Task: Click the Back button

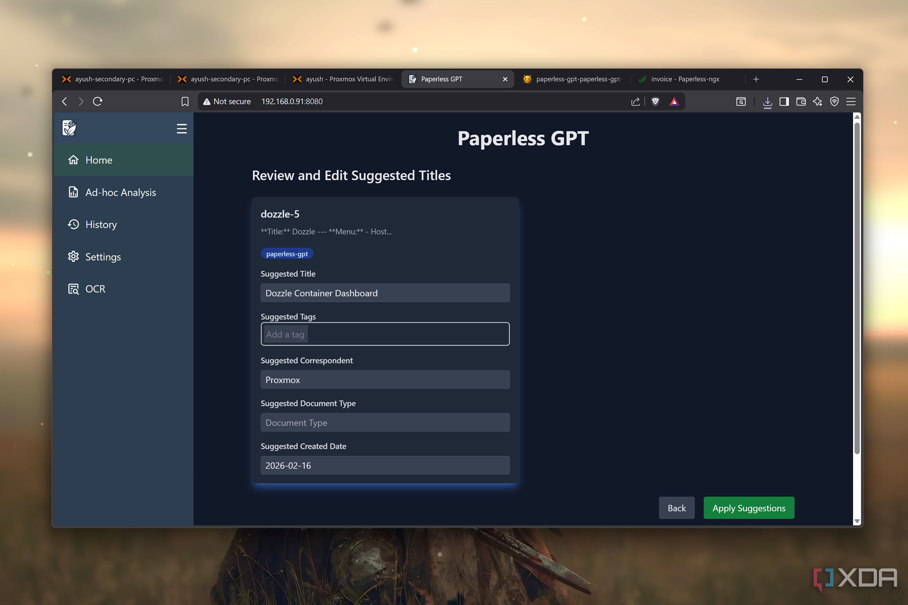Action: point(676,508)
